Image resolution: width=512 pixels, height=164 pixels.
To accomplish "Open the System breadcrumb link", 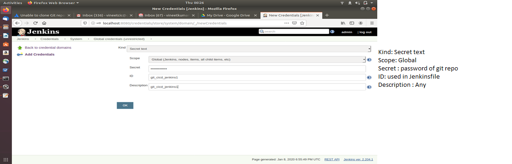I will click(x=76, y=39).
